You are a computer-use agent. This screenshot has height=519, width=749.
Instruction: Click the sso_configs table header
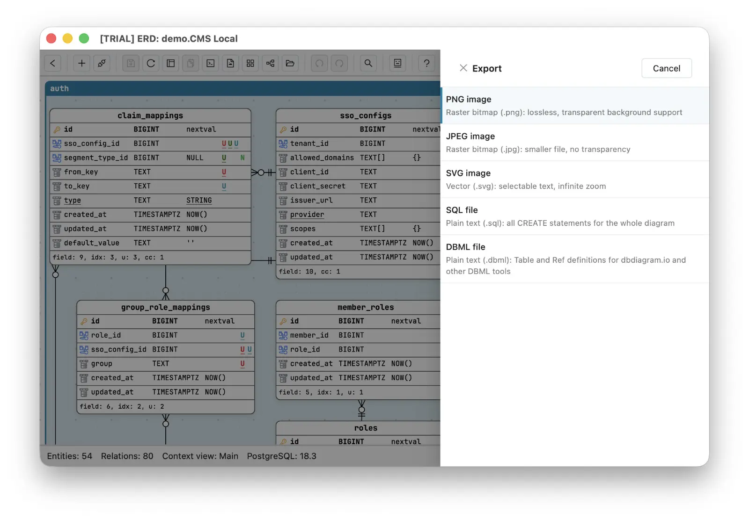(359, 115)
